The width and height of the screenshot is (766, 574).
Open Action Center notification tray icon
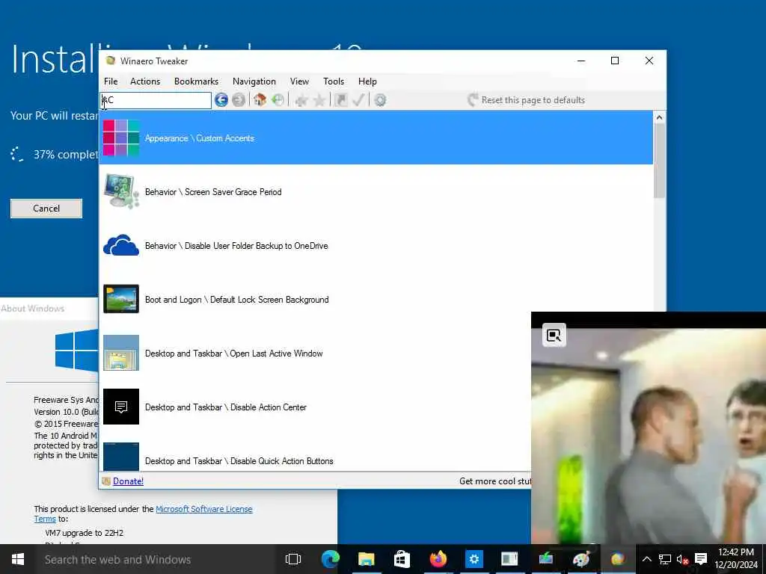(x=701, y=559)
